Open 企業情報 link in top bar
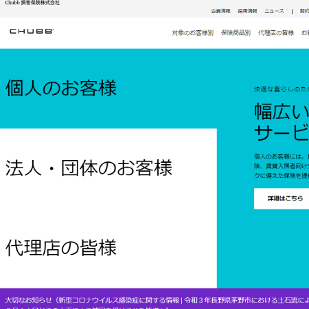Viewport: 309px width, 309px height. click(x=220, y=11)
